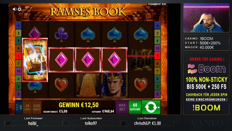Open the 0,50 Einsatz bet selector
The width and height of the screenshot is (232, 131).
(x=37, y=107)
